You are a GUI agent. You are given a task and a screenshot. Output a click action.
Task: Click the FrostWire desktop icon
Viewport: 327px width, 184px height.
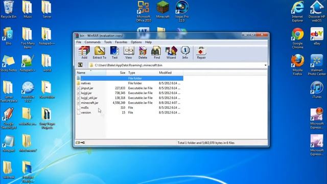(x=28, y=92)
